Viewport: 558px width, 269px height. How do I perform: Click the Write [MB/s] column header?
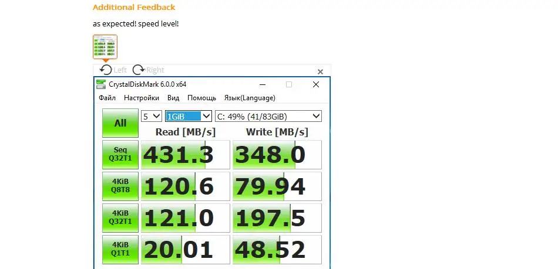(277, 132)
